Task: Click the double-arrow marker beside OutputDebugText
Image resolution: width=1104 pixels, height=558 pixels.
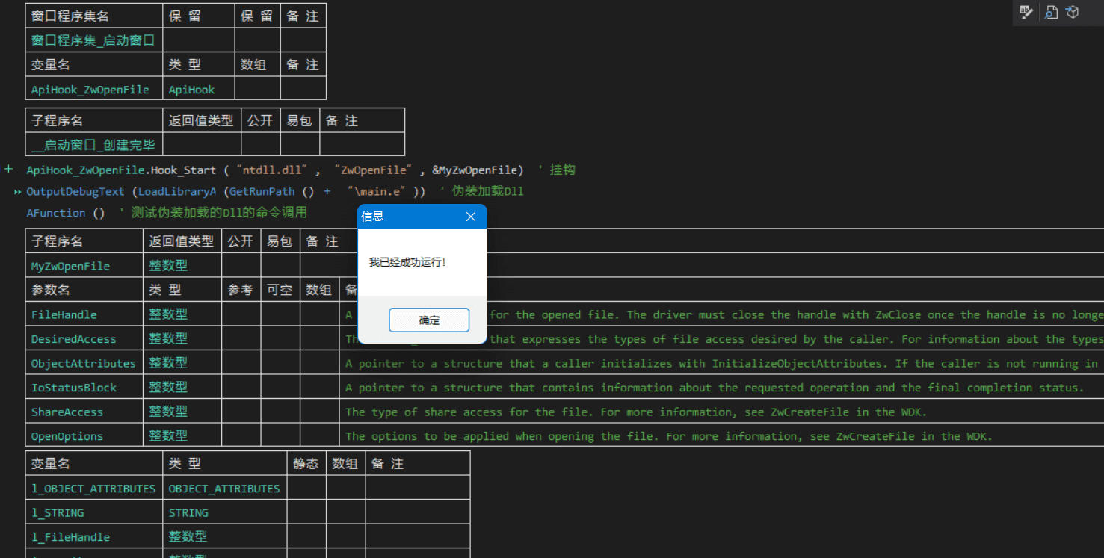Action: tap(17, 192)
